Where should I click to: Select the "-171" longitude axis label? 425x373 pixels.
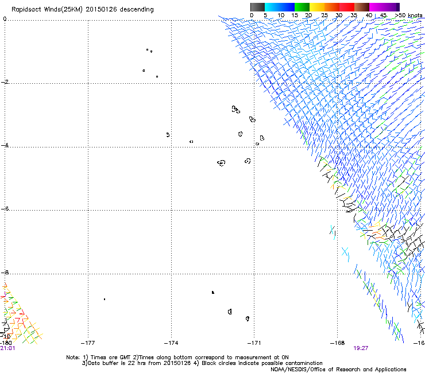tap(254, 343)
